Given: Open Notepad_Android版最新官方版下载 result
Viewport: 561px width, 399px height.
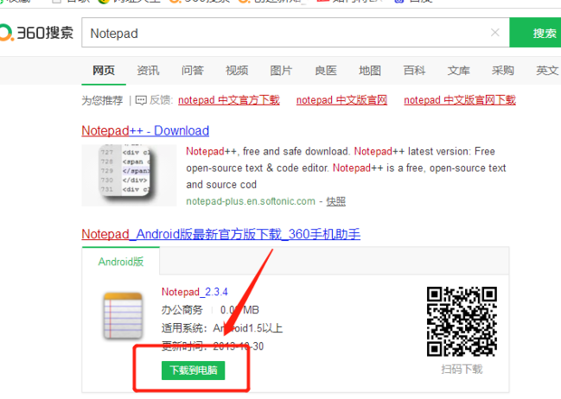Looking at the screenshot, I should (x=221, y=235).
